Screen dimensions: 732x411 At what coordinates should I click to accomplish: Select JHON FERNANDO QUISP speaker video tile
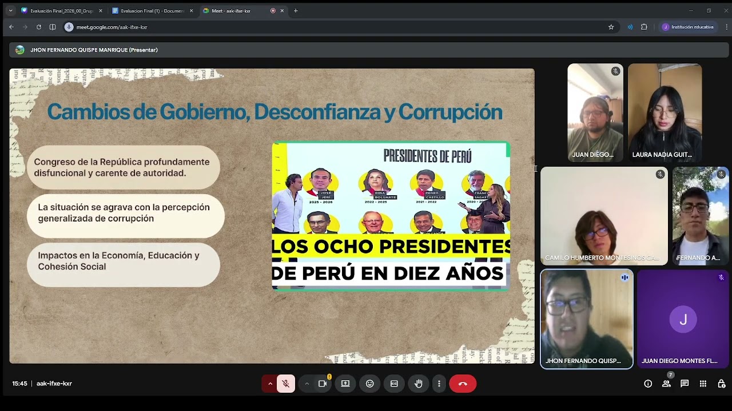tap(587, 319)
